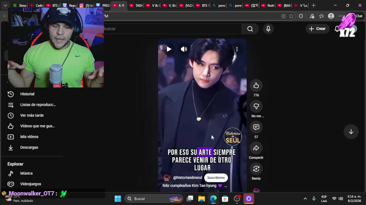Show hidden system tray icons chevron
This screenshot has width=366, height=205.
click(x=305, y=199)
